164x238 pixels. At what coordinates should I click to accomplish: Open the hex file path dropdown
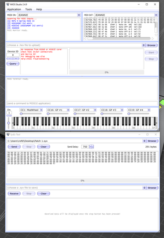(x=143, y=45)
